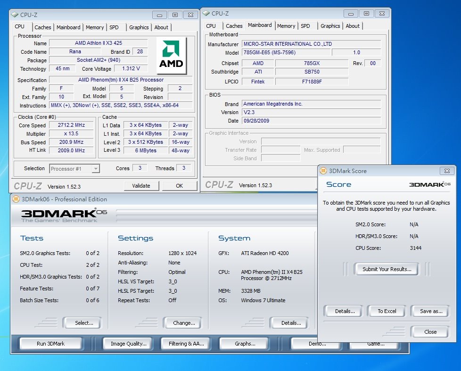Image resolution: width=461 pixels, height=371 pixels.
Task: Open the SPD tab in the left CPU-Z window
Action: [114, 27]
